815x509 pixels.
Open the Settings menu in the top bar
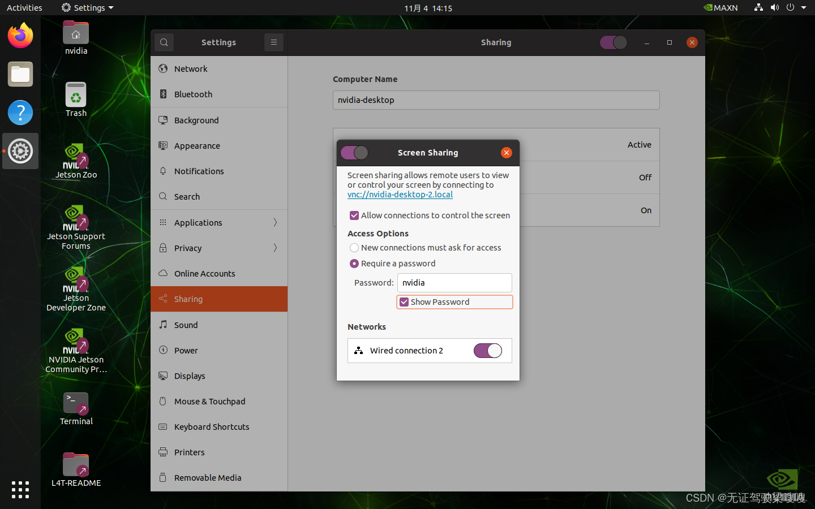pos(87,7)
